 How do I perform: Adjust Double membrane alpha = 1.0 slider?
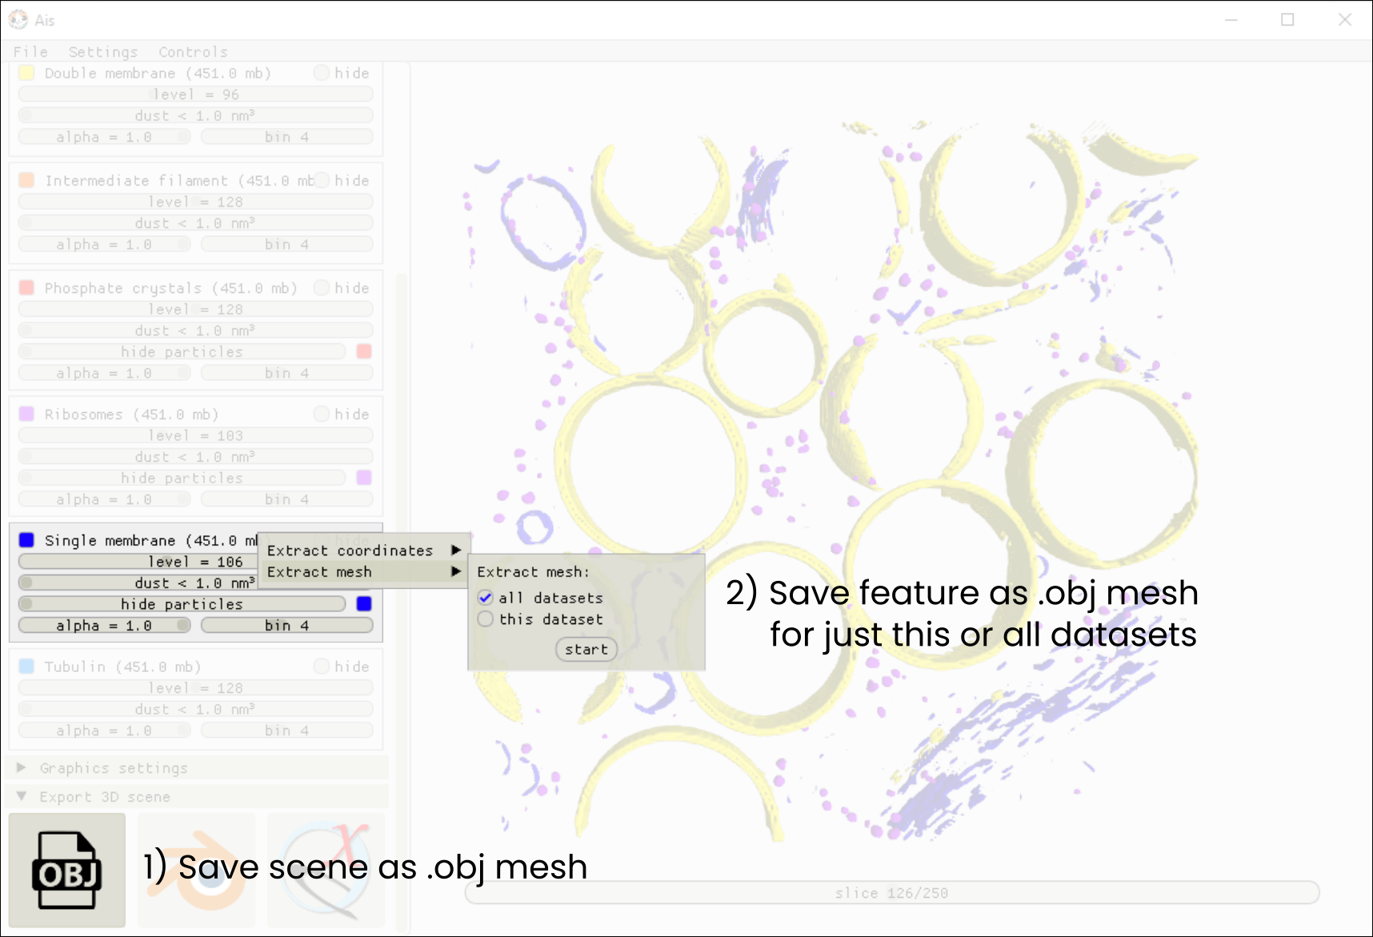coord(104,137)
